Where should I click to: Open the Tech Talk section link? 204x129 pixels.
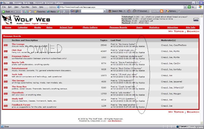[17, 74]
